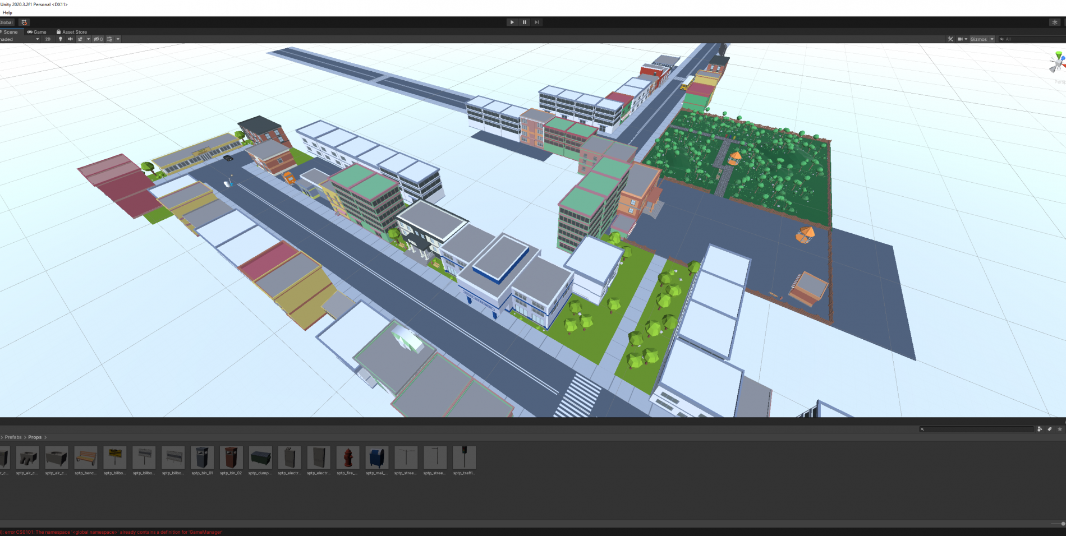Open the scene camera settings
1066x536 pixels.
coord(960,39)
